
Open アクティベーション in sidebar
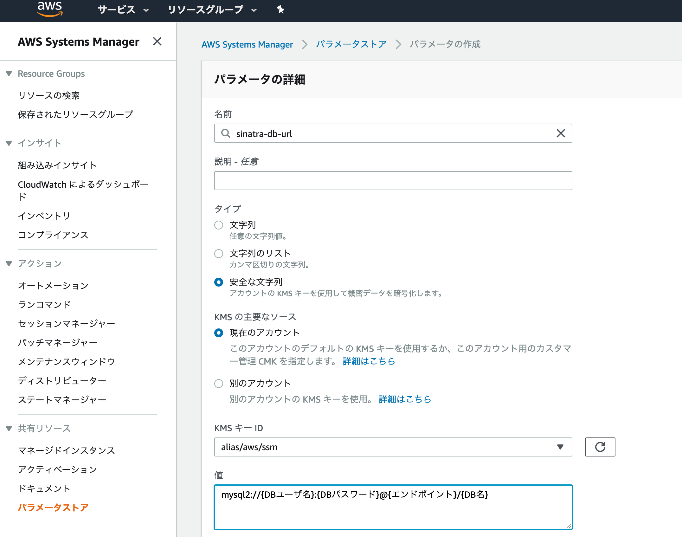point(57,469)
